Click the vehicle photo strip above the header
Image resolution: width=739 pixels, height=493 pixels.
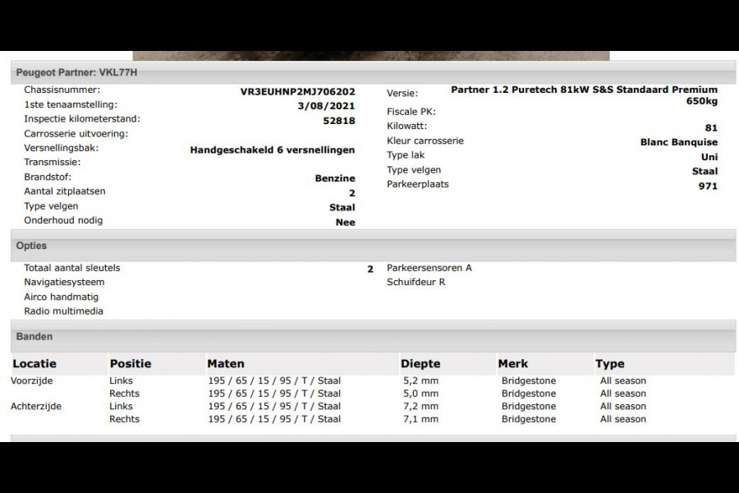371,56
